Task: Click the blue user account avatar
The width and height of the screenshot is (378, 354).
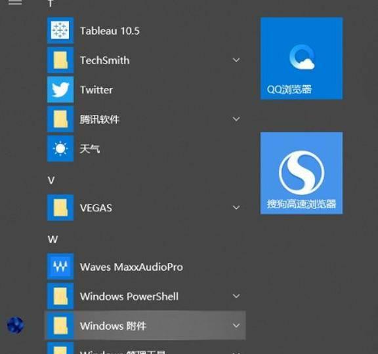Action: pos(16,325)
